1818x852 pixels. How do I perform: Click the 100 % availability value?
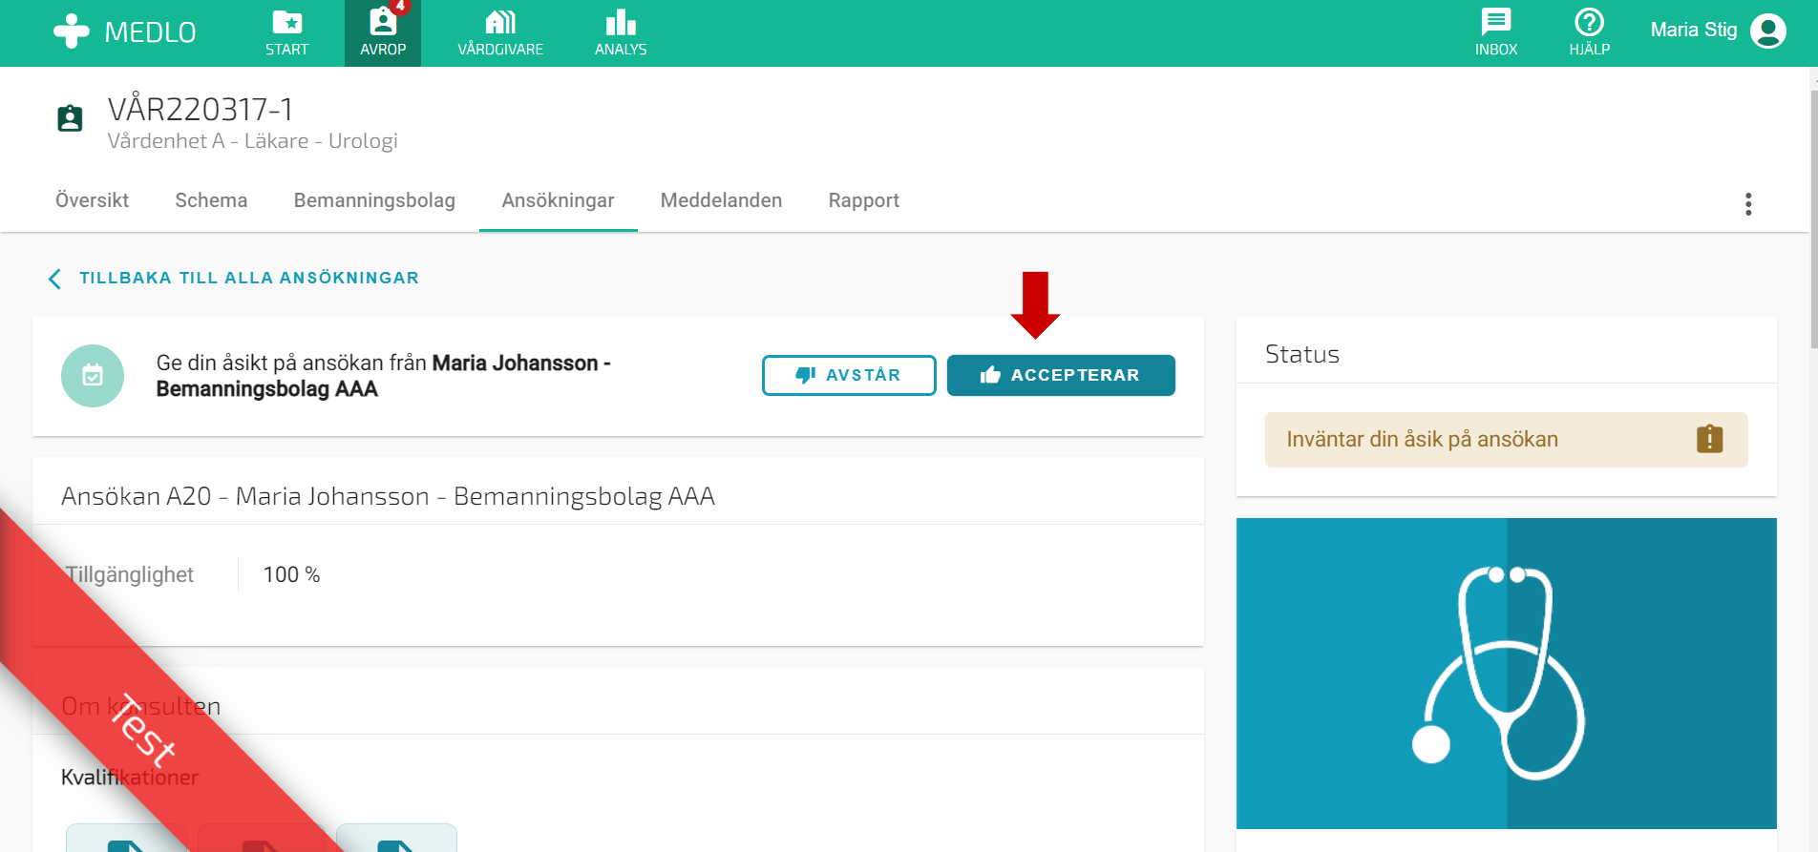(292, 574)
